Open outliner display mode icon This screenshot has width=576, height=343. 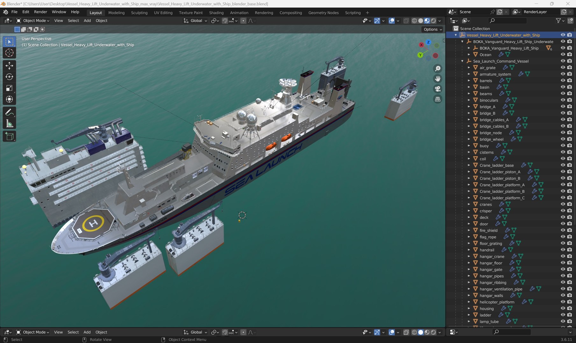(466, 21)
